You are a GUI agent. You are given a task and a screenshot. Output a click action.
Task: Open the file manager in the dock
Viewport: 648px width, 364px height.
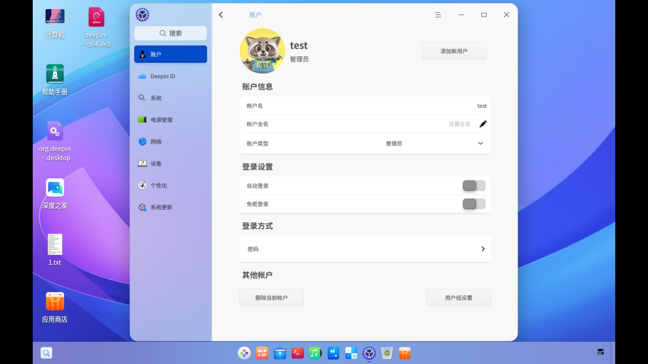coord(280,353)
